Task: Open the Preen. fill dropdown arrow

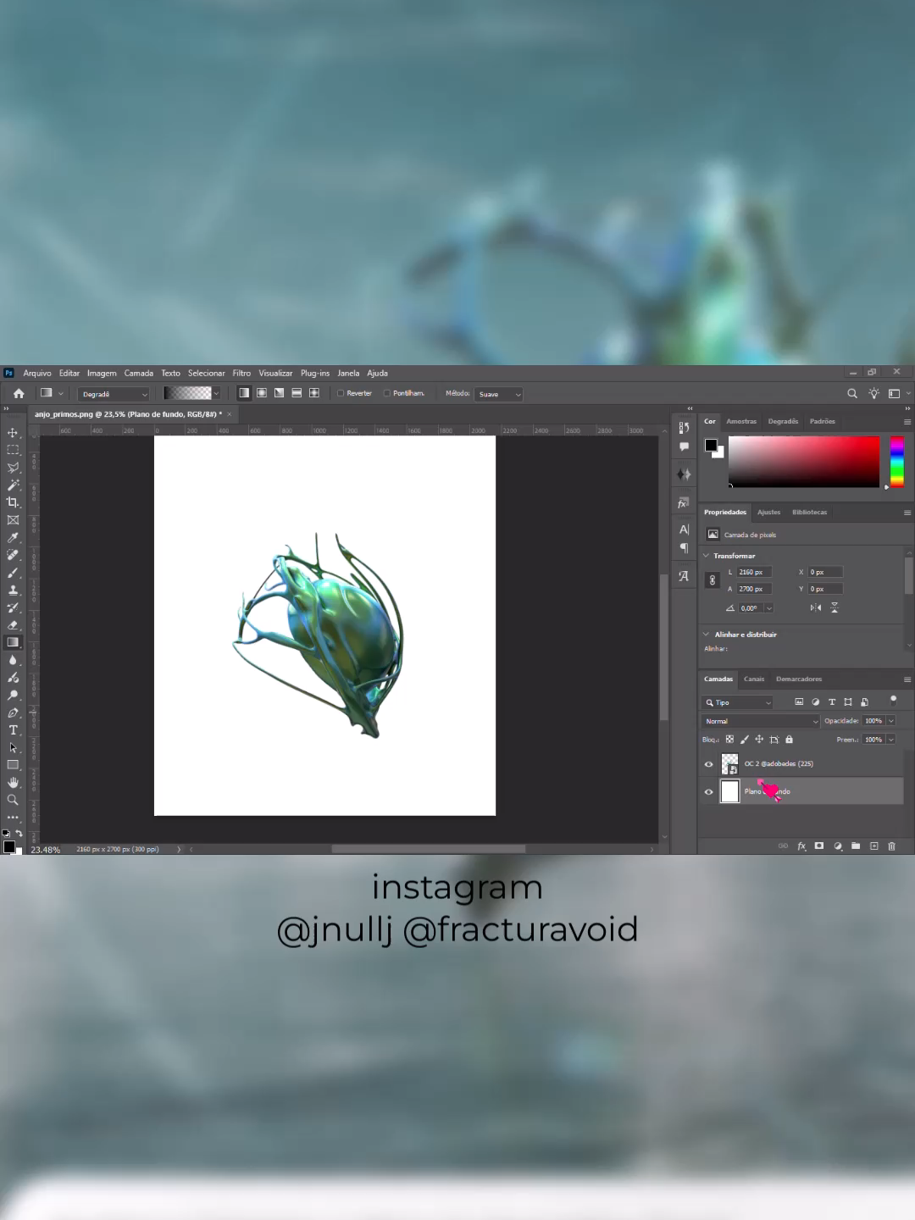Action: 891,740
